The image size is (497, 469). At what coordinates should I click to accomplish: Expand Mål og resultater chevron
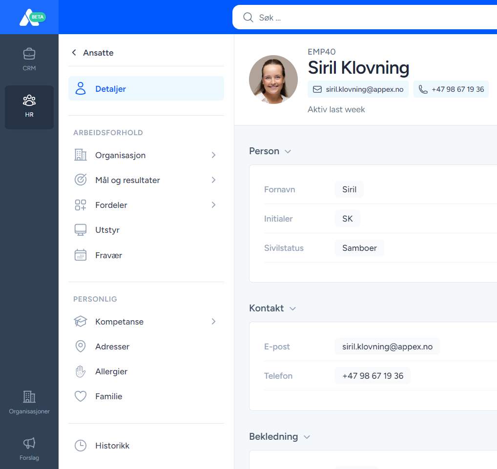[x=213, y=180]
